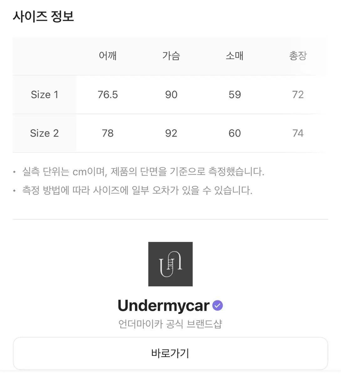This screenshot has height=376, width=341.
Task: Click the 어깨 column header
Action: coord(108,56)
